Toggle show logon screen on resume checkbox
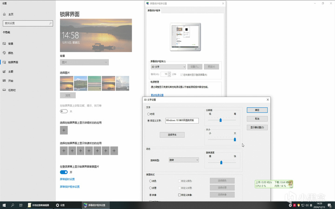 tap(181, 75)
